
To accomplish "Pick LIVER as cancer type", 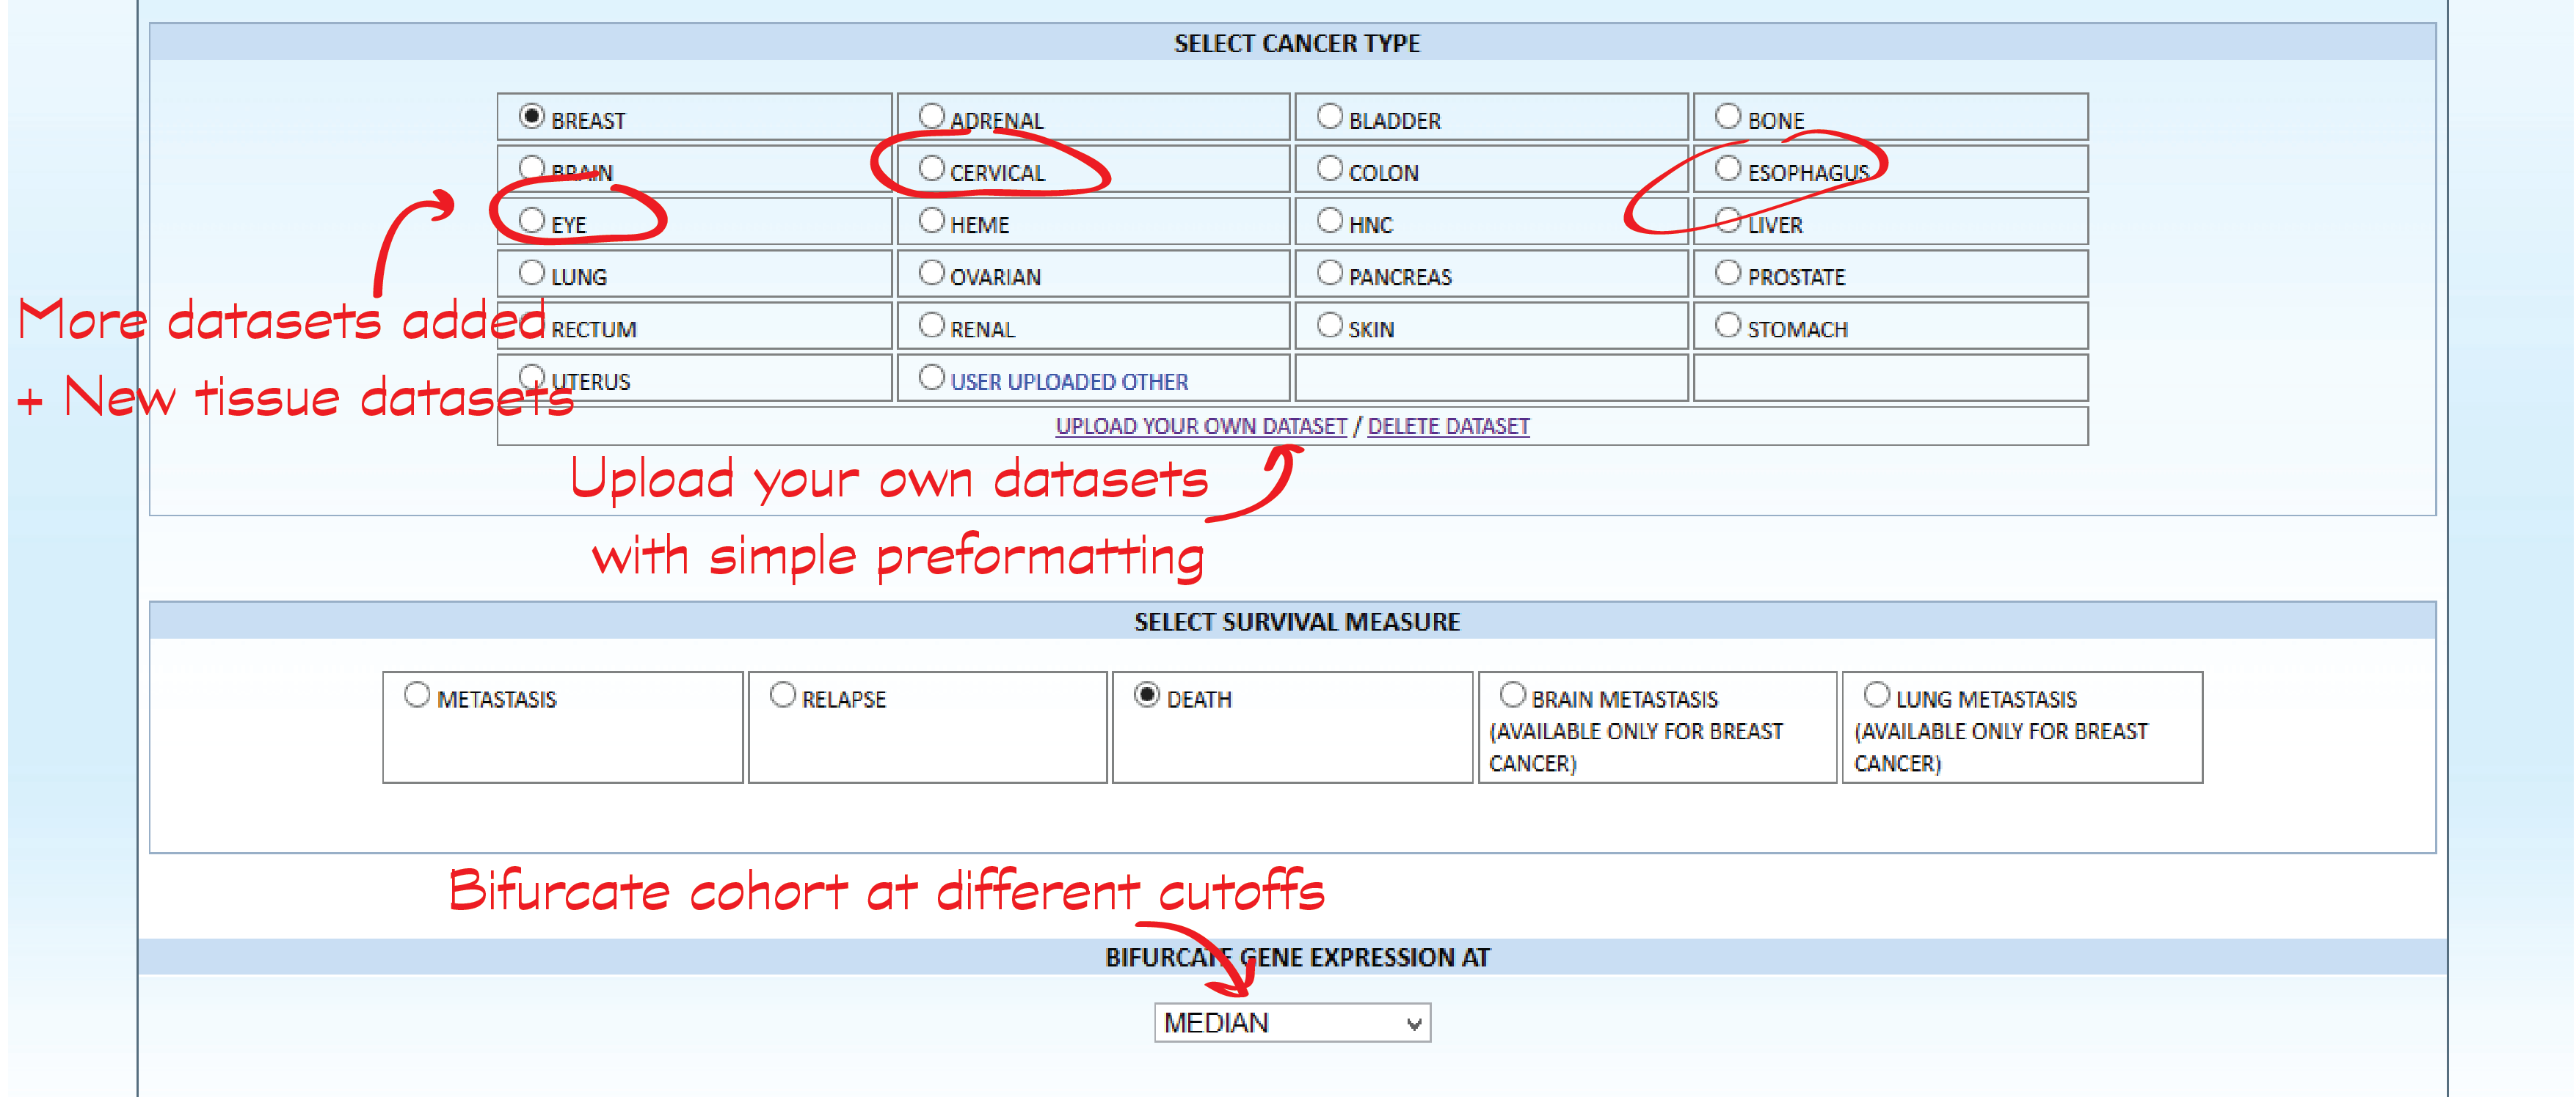I will click(x=1728, y=220).
